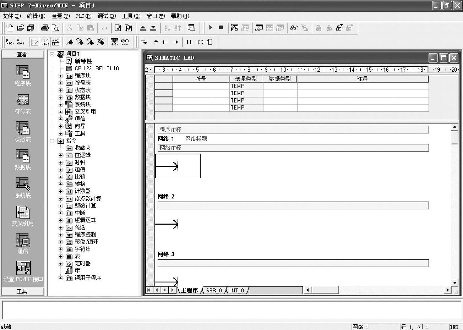Open the 帮助(H) menu
The width and height of the screenshot is (463, 330).
[180, 16]
